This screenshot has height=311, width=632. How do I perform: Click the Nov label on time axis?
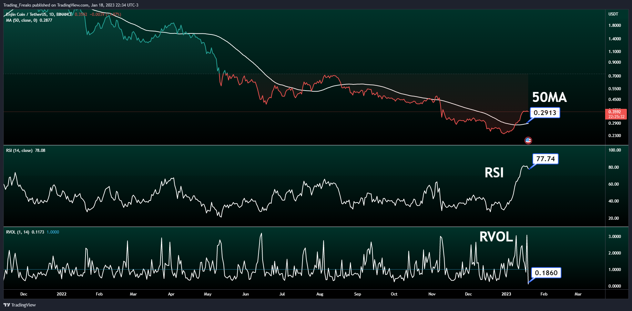pyautogui.click(x=432, y=294)
